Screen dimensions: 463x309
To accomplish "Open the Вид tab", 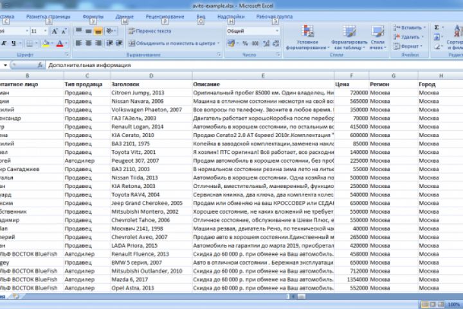I will point(201,17).
